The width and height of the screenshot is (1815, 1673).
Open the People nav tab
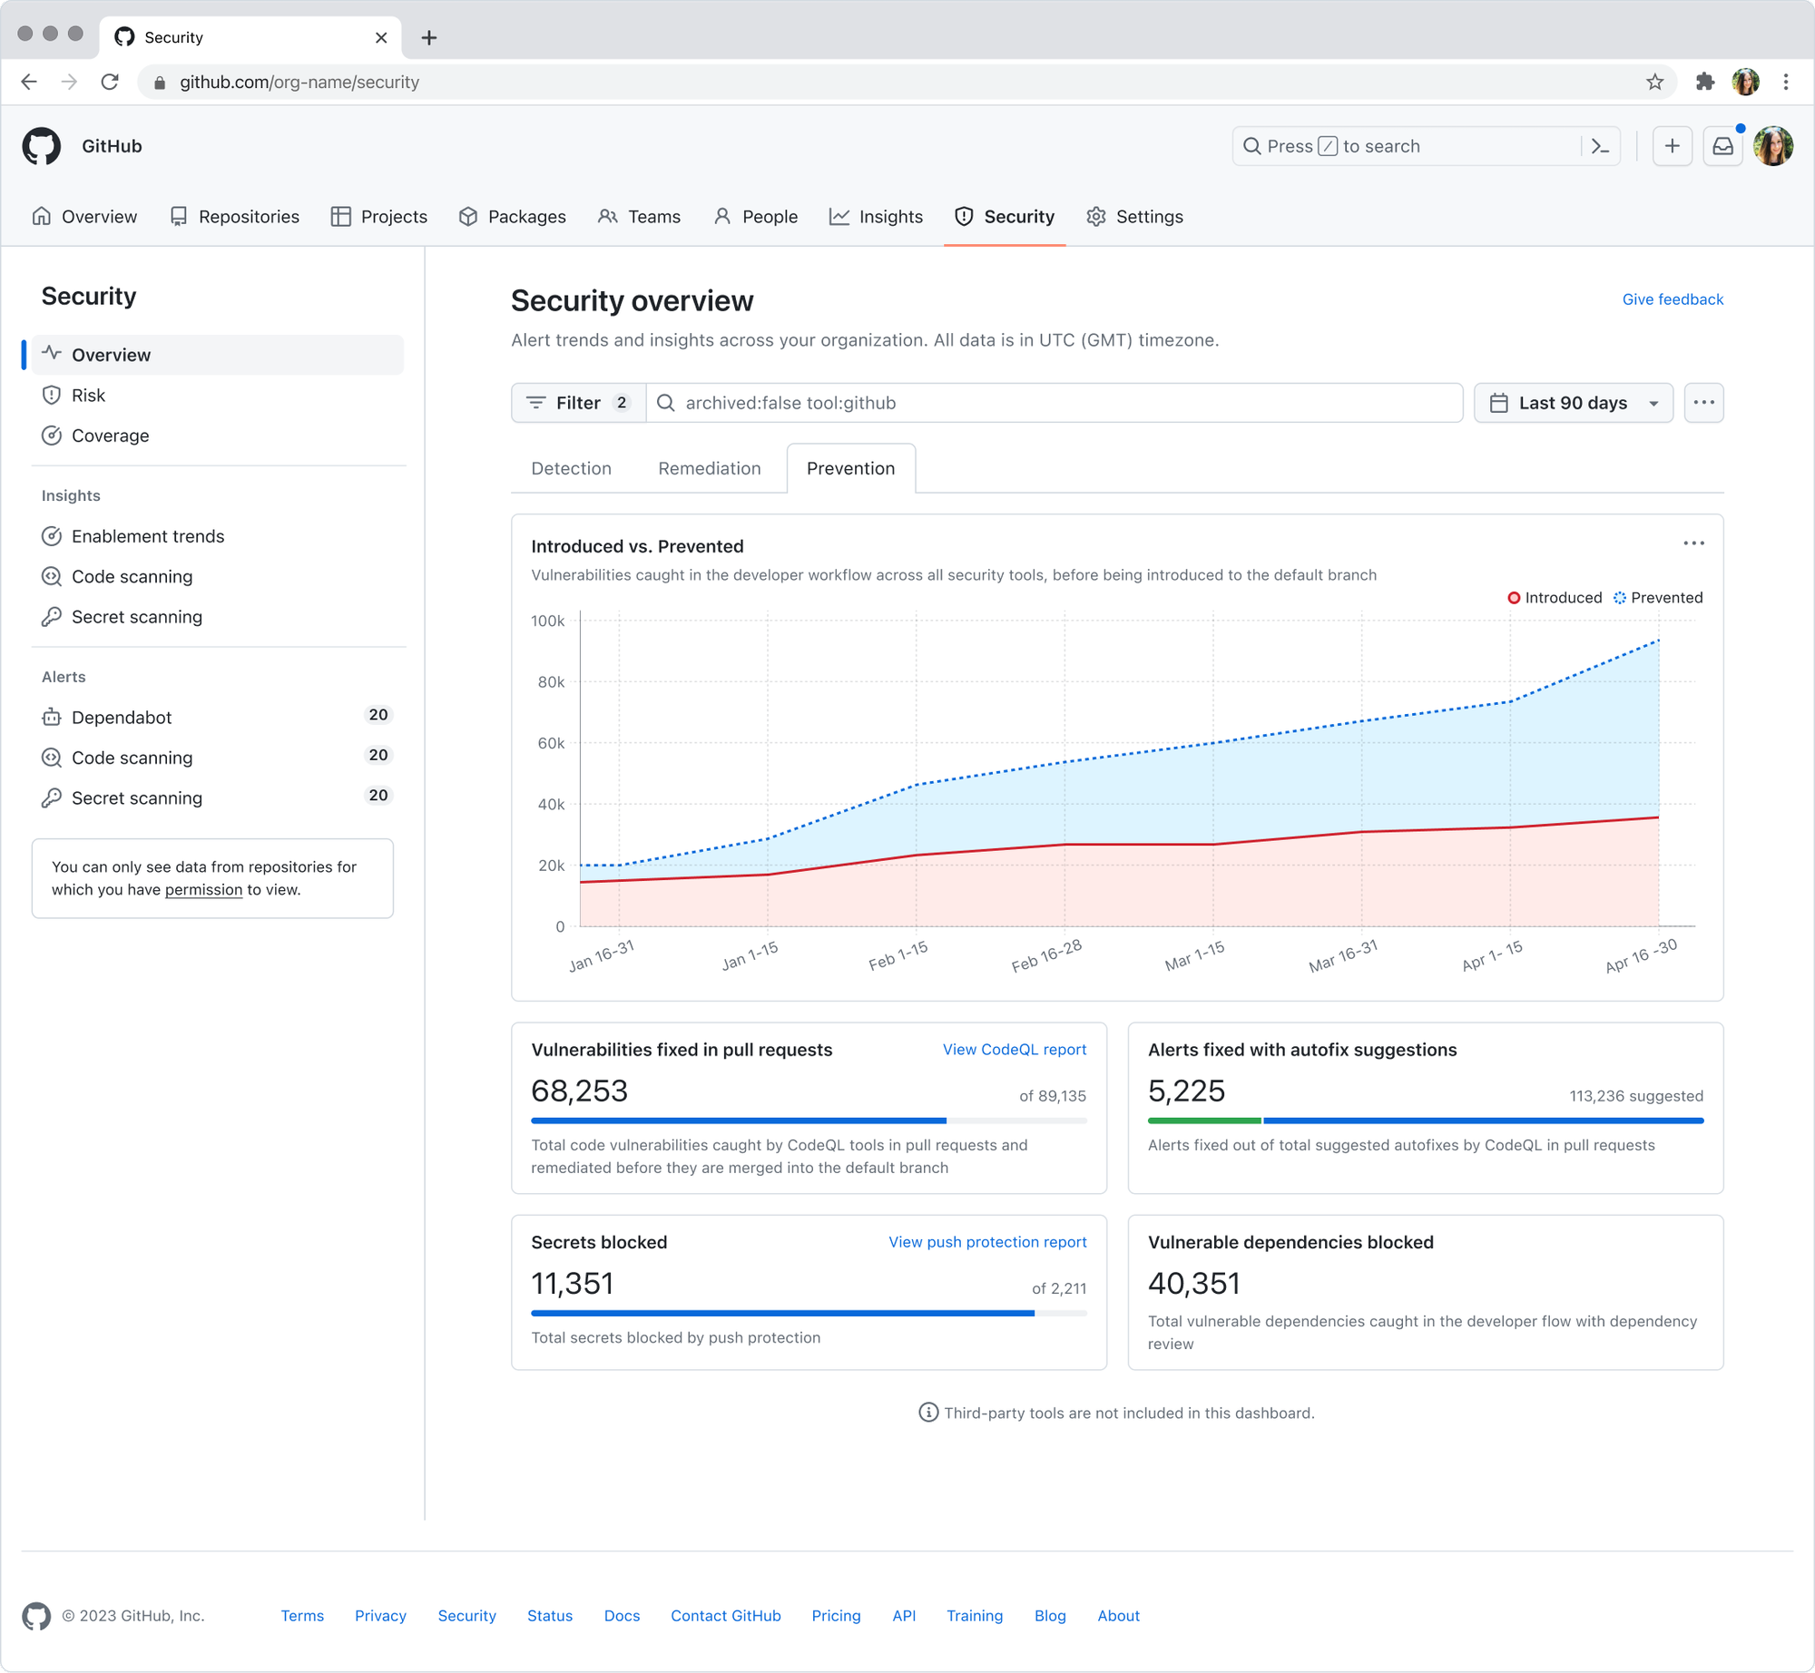point(755,217)
